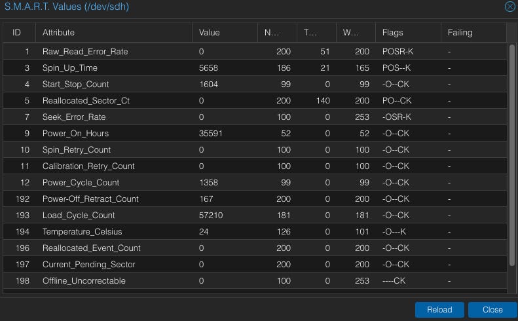
Task: Click ID 198 cell
Action: tap(22, 280)
